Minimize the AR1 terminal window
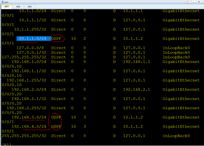Image resolution: width=204 pixels, height=146 pixels. coord(194,2)
